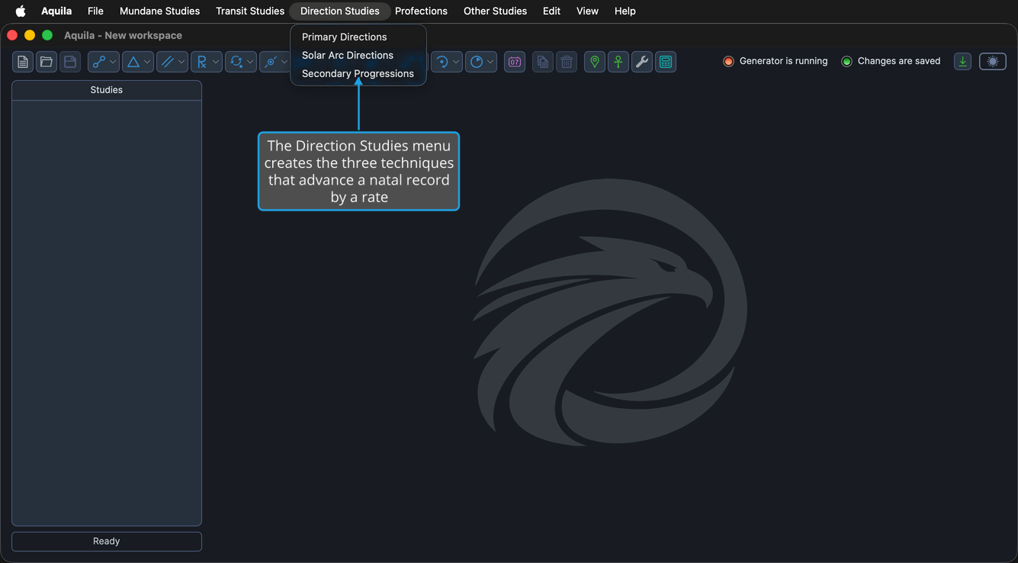Select Secondary Progressions menu entry
This screenshot has height=563, width=1018.
pos(358,73)
